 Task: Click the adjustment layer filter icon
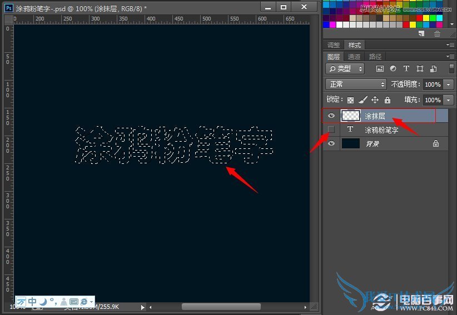393,69
